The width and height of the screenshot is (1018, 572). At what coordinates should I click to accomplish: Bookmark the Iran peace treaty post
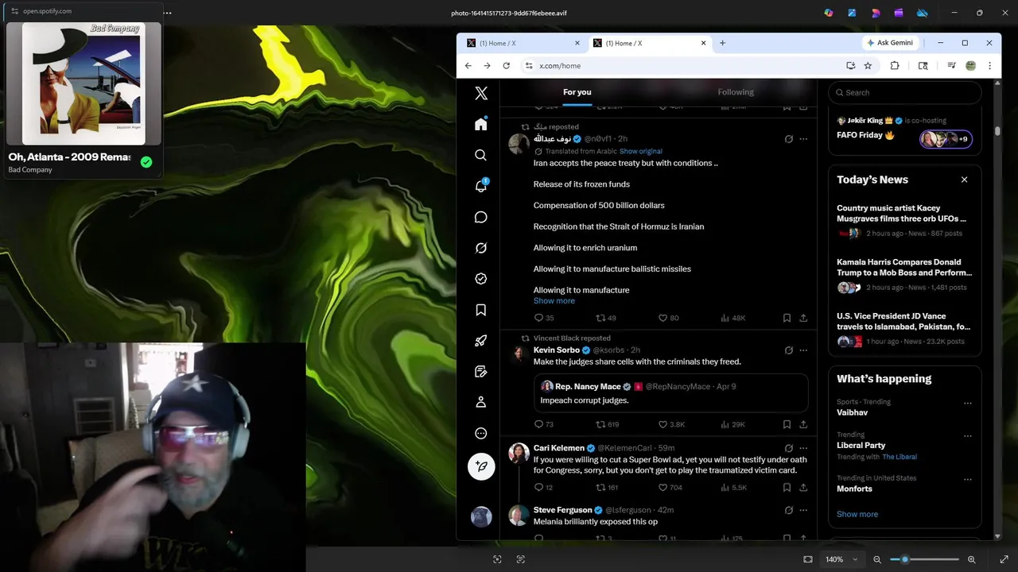(x=787, y=318)
